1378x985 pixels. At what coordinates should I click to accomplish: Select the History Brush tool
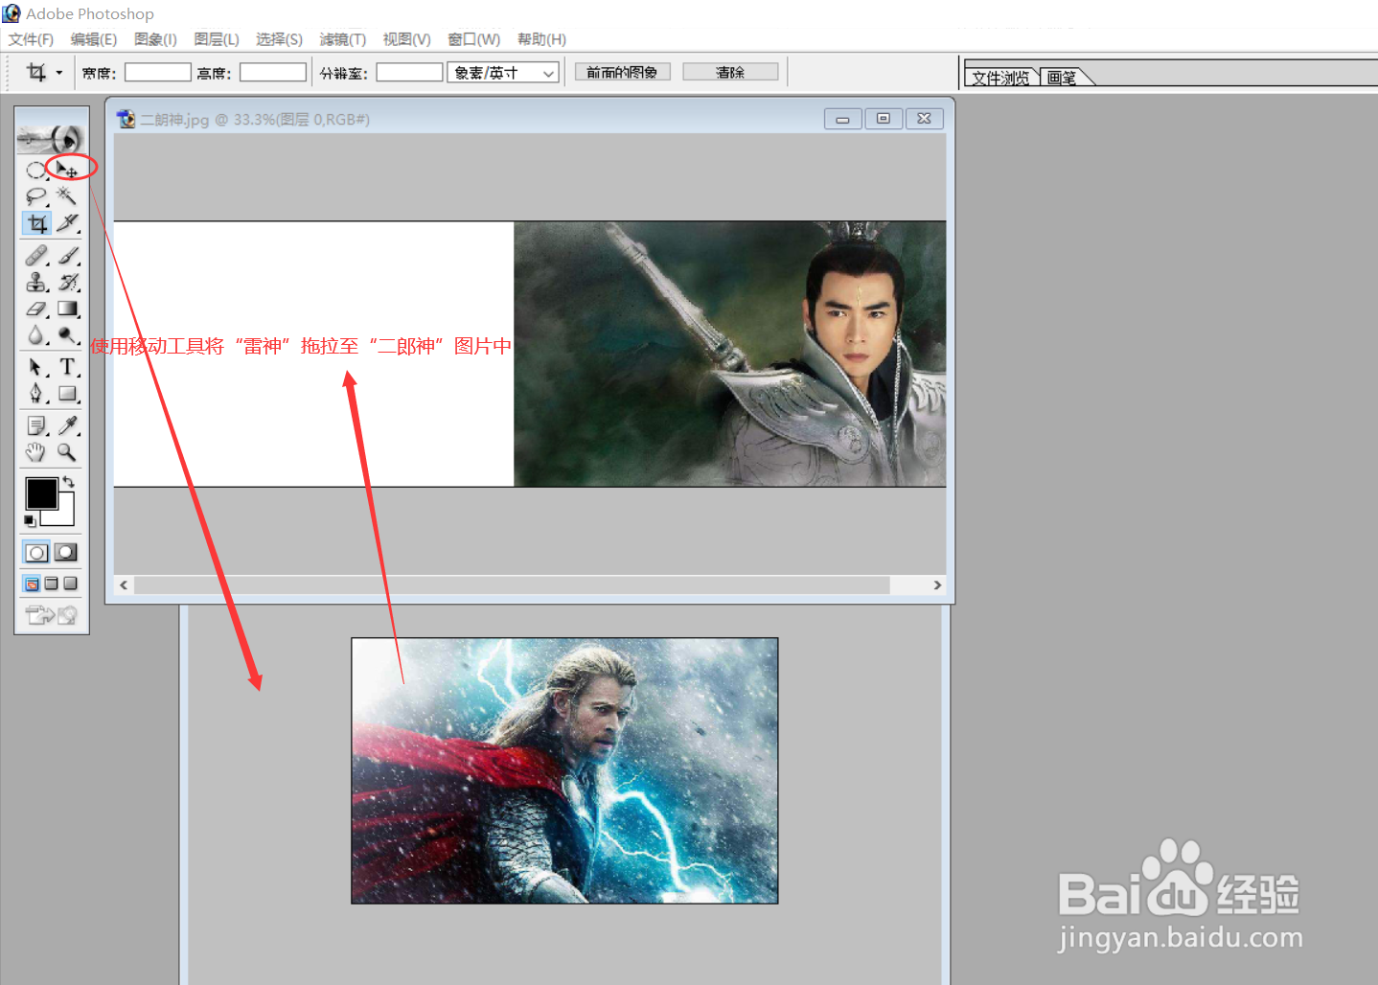[67, 283]
